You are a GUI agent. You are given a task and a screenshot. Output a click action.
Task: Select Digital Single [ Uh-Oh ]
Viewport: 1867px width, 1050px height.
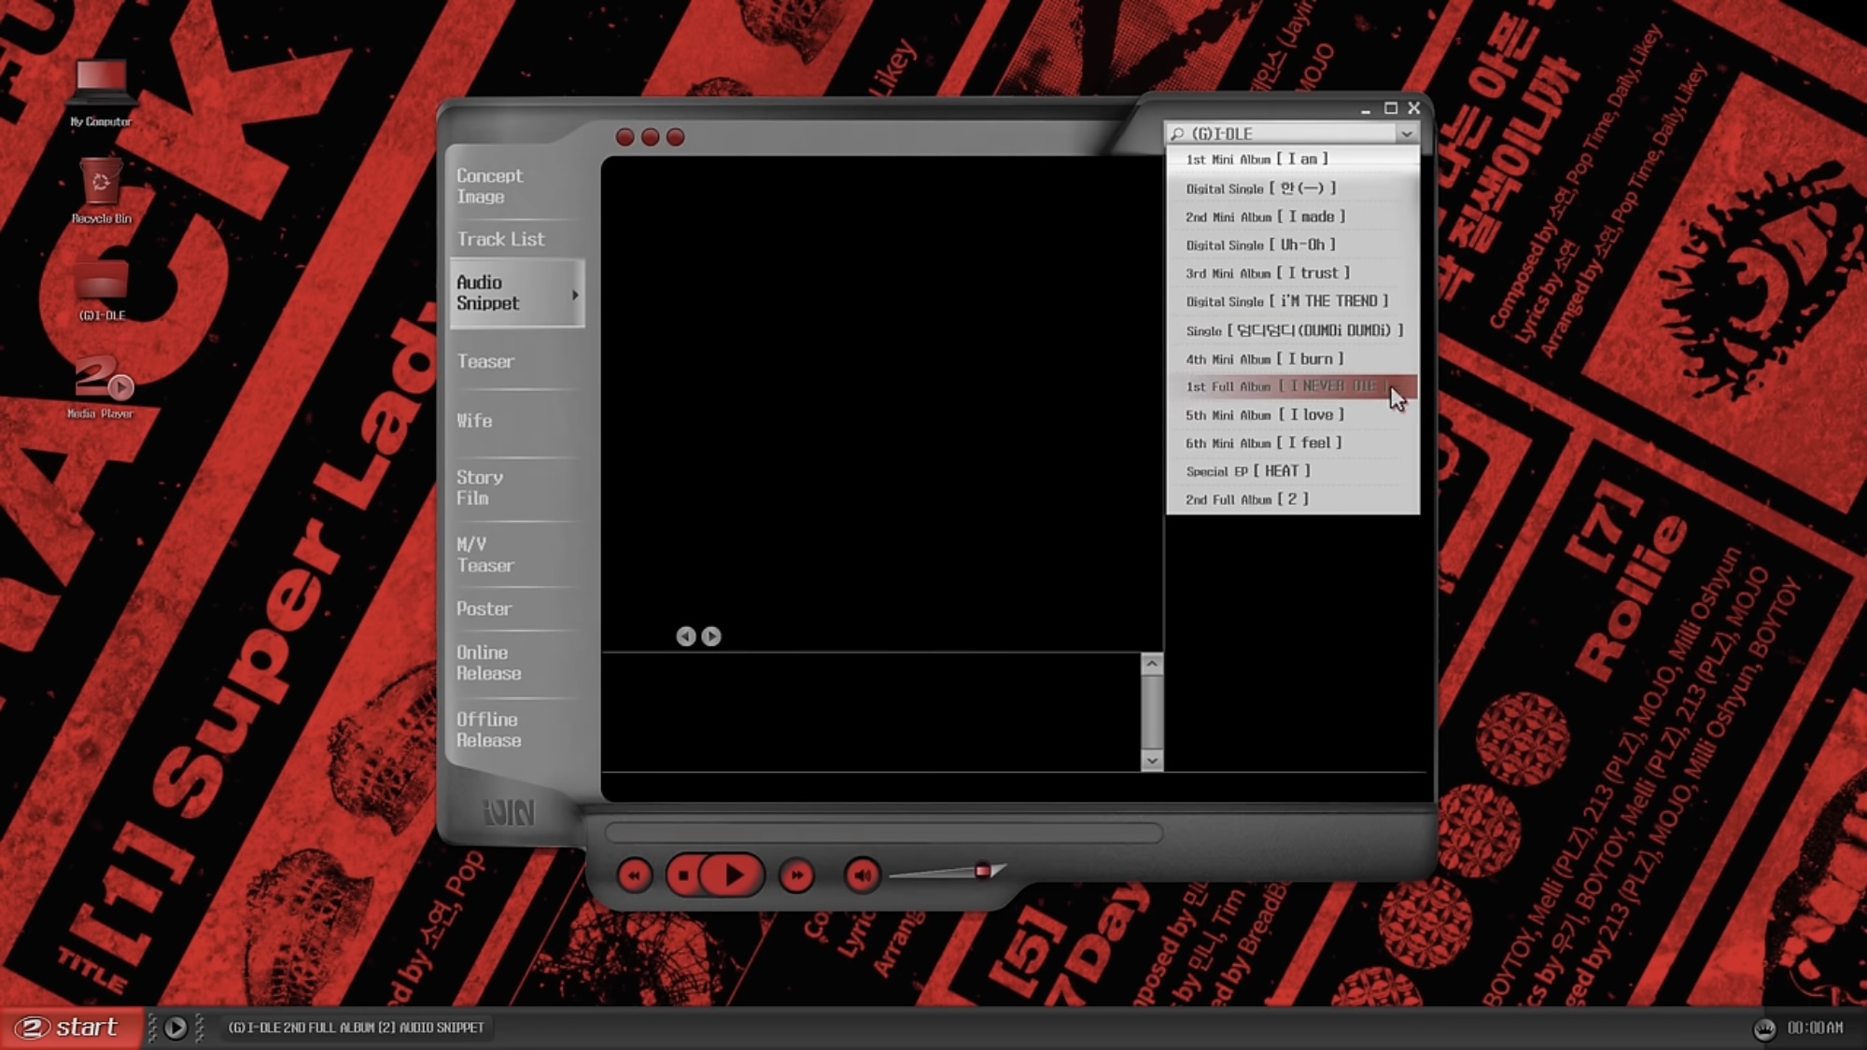pos(1293,245)
